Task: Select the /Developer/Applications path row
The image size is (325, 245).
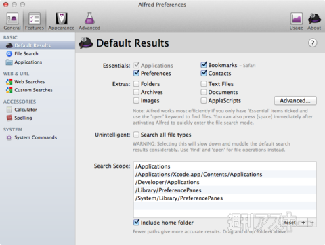Action: 225,182
